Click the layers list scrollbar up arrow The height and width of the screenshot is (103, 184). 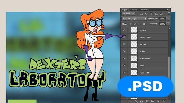coord(169,28)
